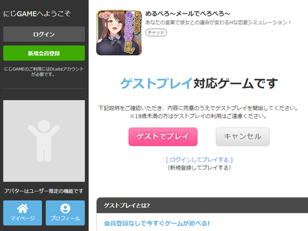The image size is (308, 231).
Task: Click the 下記説明をご確認いただき instruction line
Action: click(198, 108)
